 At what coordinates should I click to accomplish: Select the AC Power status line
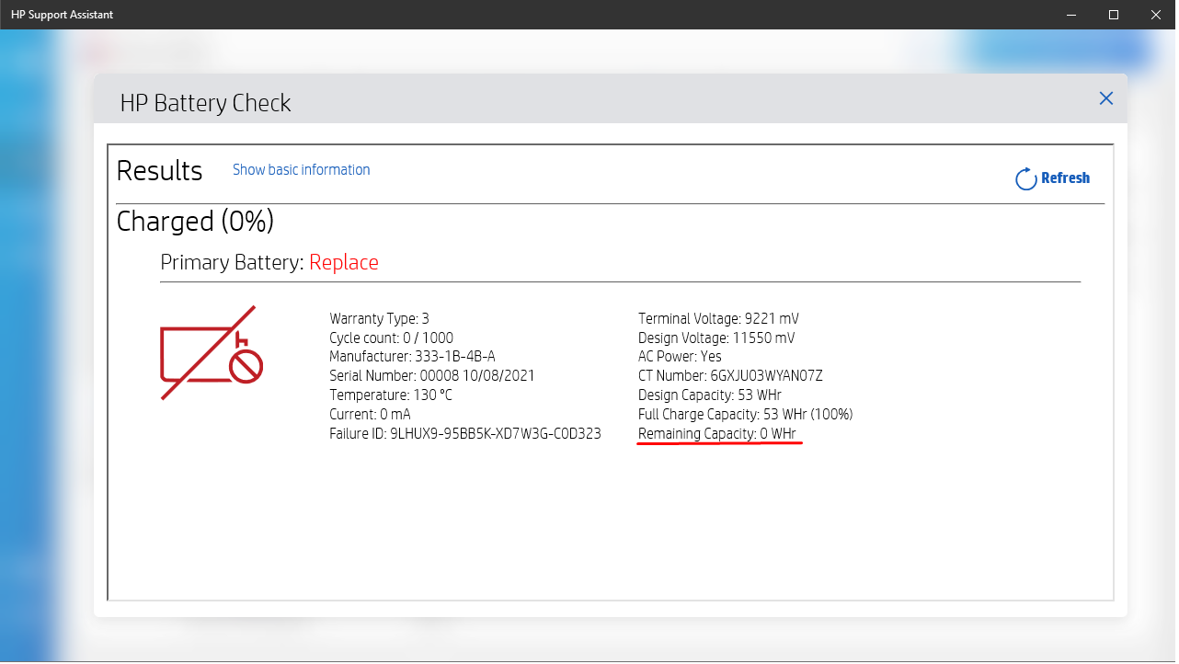coord(680,356)
